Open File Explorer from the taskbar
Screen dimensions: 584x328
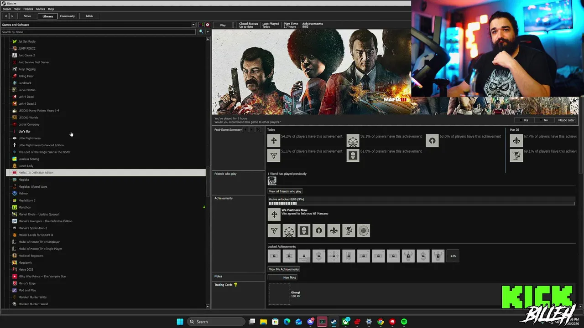click(x=263, y=322)
